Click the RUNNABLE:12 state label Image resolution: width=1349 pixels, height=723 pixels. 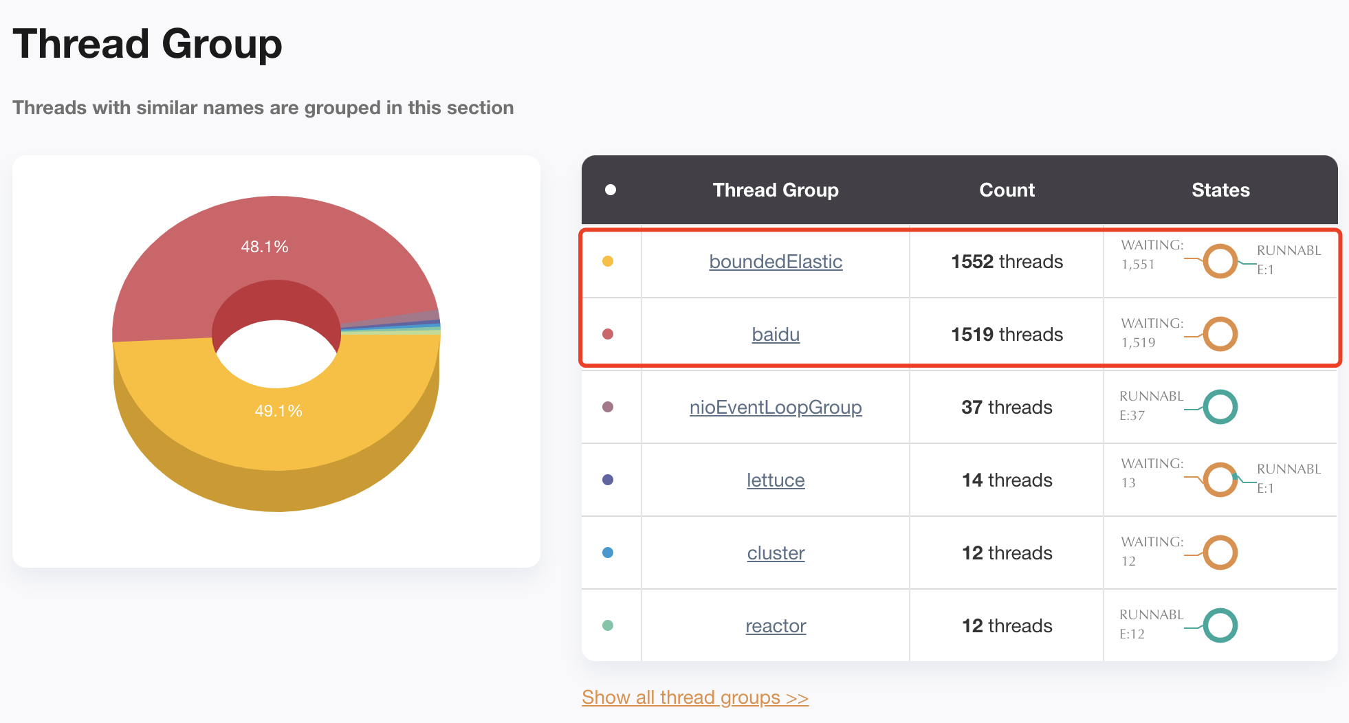tap(1152, 624)
